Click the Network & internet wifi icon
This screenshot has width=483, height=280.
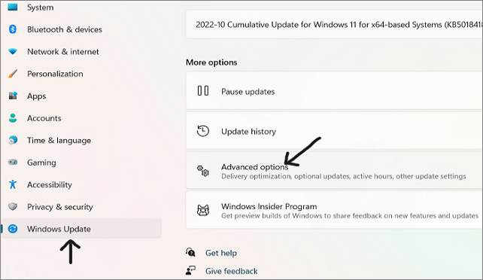pos(13,51)
